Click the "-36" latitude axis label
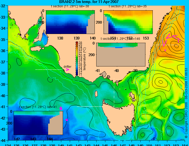 pyautogui.click(x=3, y=51)
